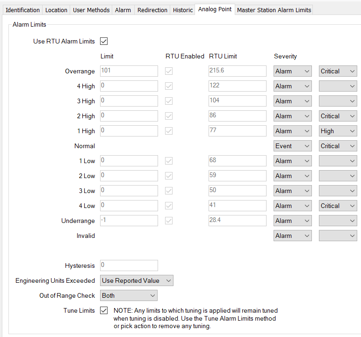Click the 4 Low RTU Enabled checkbox
Viewport: 361px width, 337px height.
tap(169, 206)
